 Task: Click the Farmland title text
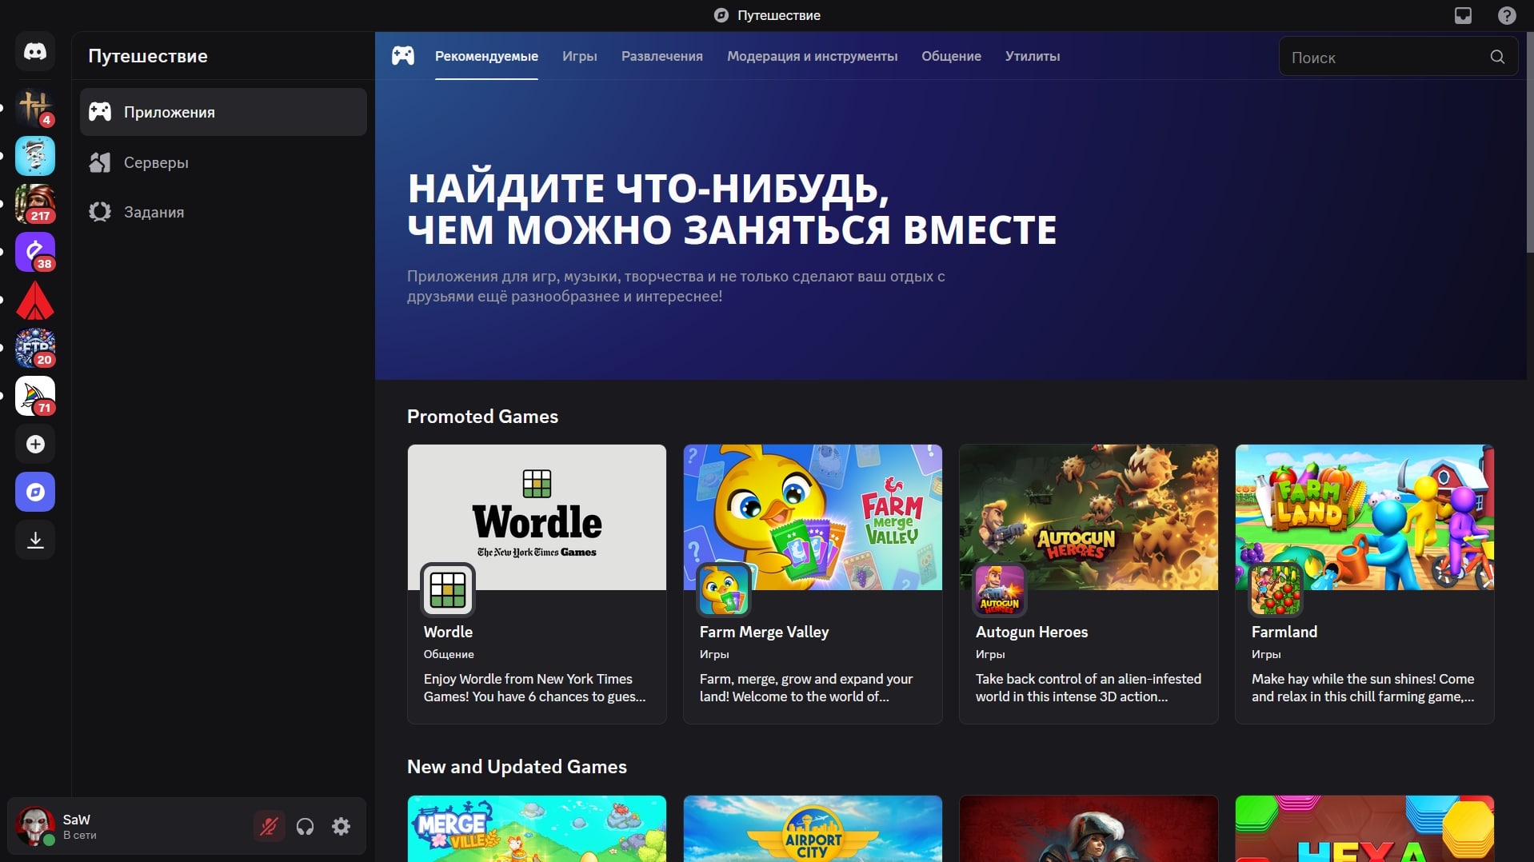[x=1284, y=632]
